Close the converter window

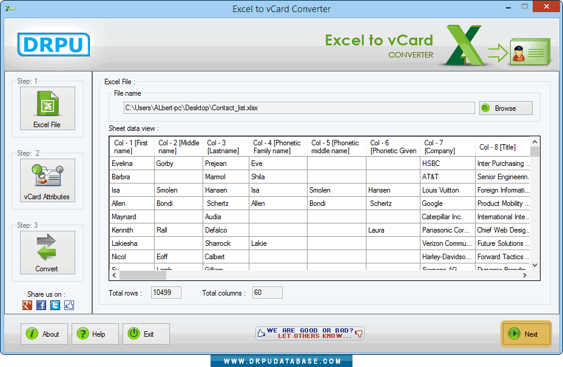pos(546,6)
